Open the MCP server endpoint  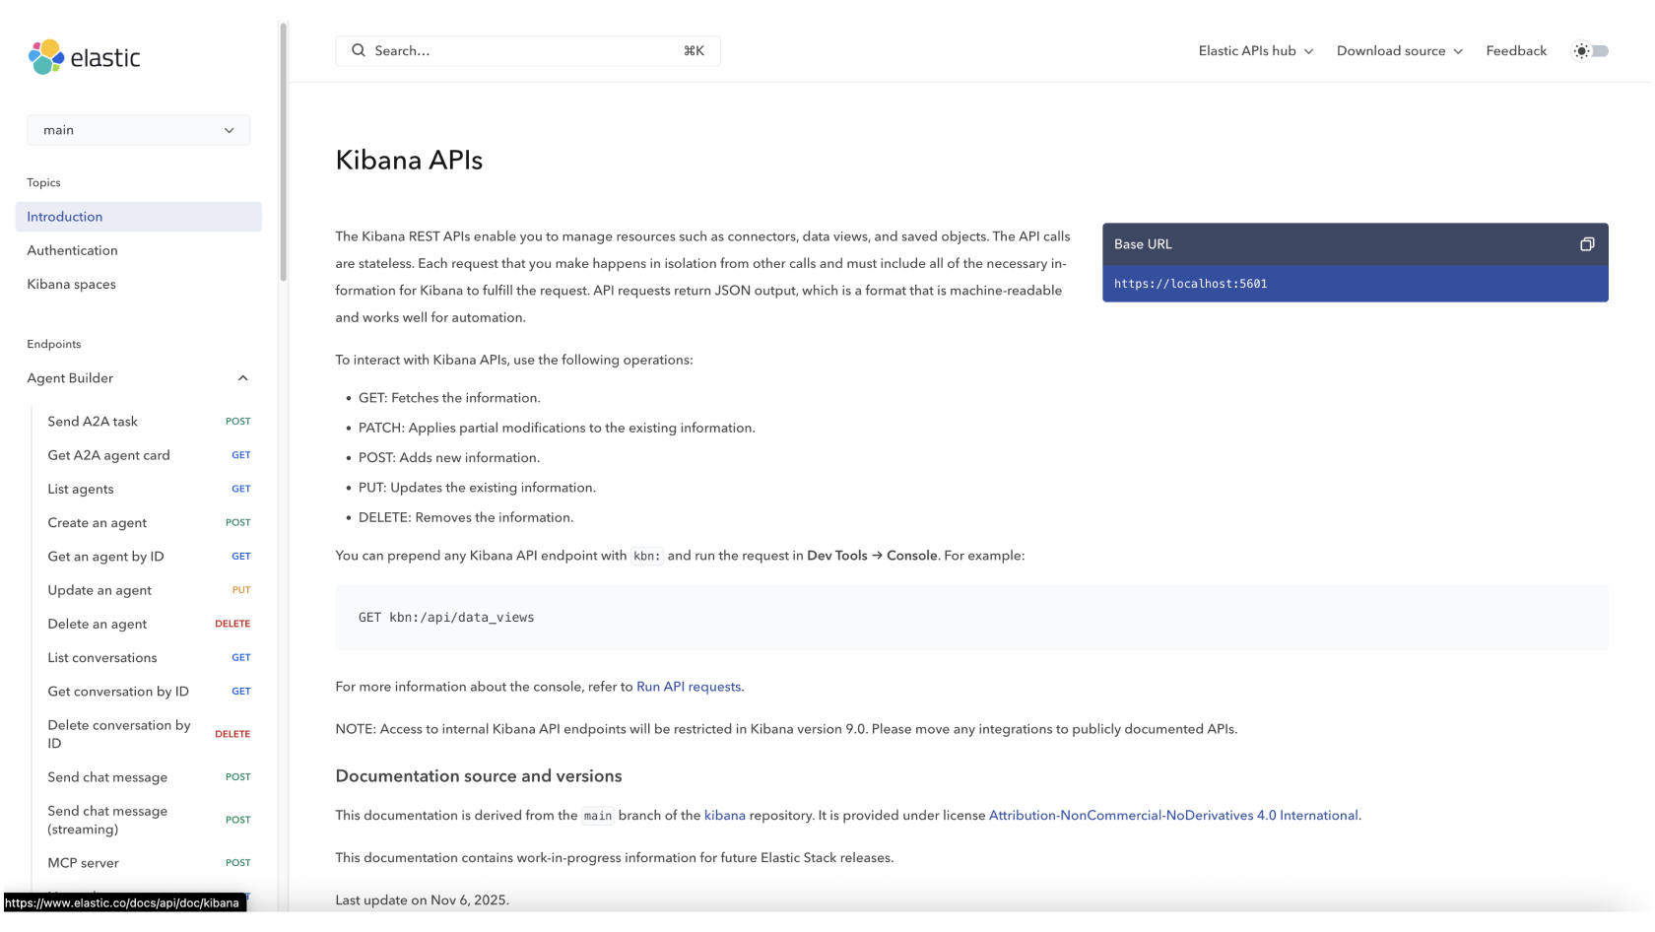pos(83,863)
